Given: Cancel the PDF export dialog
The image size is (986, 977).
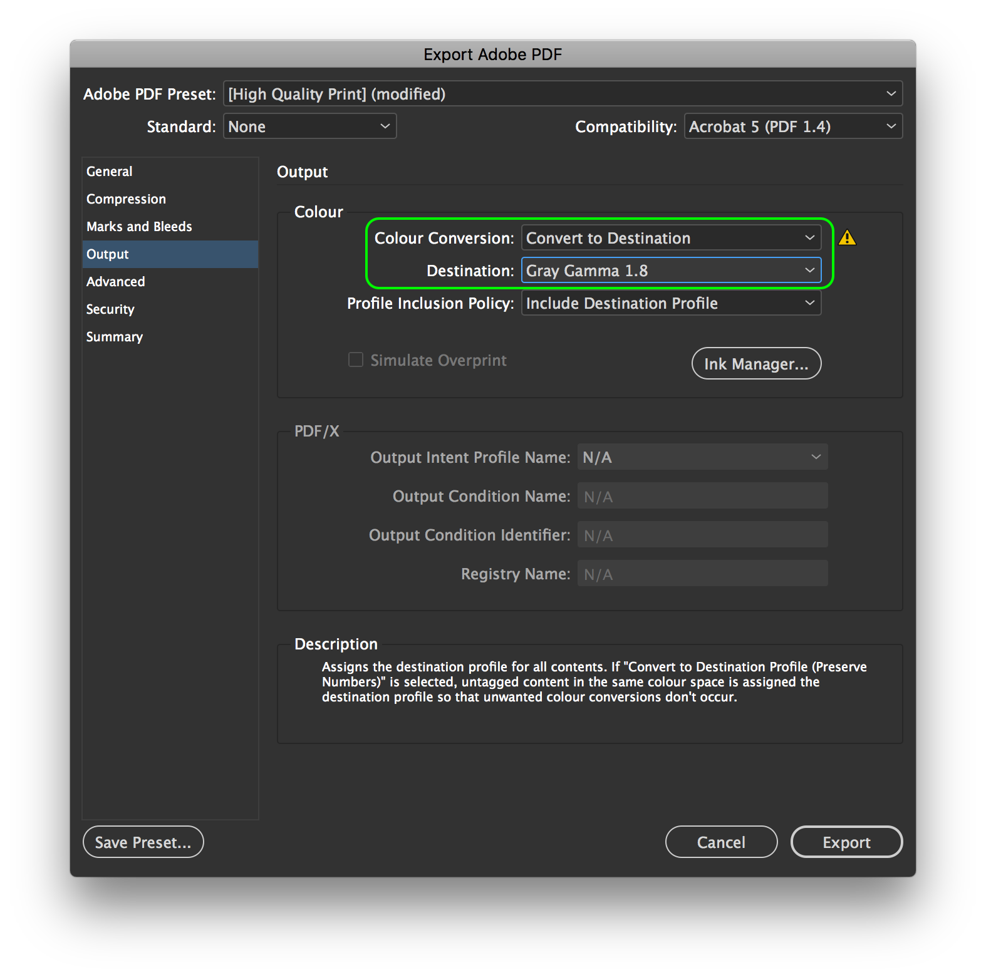Looking at the screenshot, I should point(721,842).
